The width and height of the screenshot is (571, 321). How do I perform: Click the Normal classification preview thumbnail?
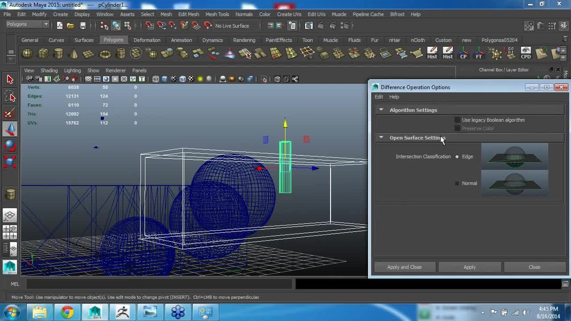click(x=514, y=183)
